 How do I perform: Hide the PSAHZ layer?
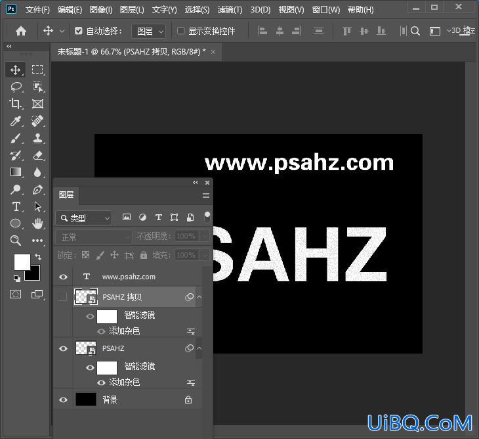pyautogui.click(x=63, y=348)
